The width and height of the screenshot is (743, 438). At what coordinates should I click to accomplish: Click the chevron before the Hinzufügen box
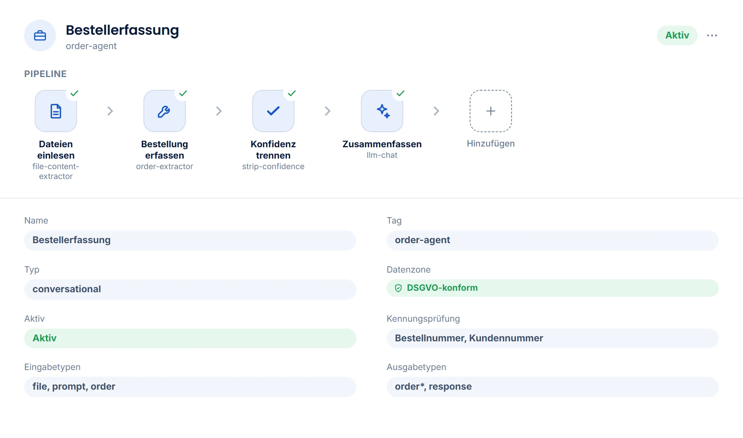coord(436,111)
